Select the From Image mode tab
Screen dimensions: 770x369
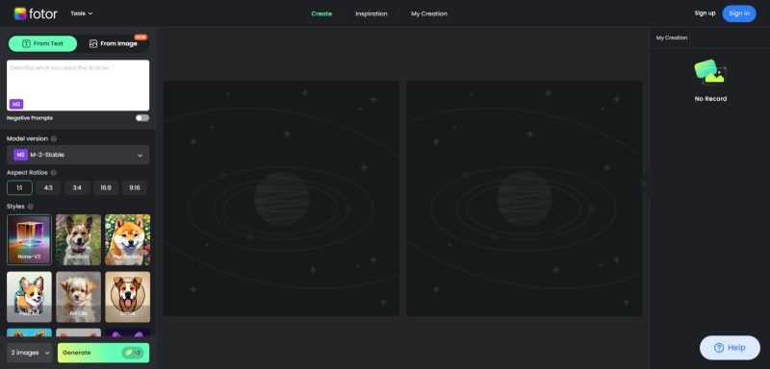tap(114, 43)
